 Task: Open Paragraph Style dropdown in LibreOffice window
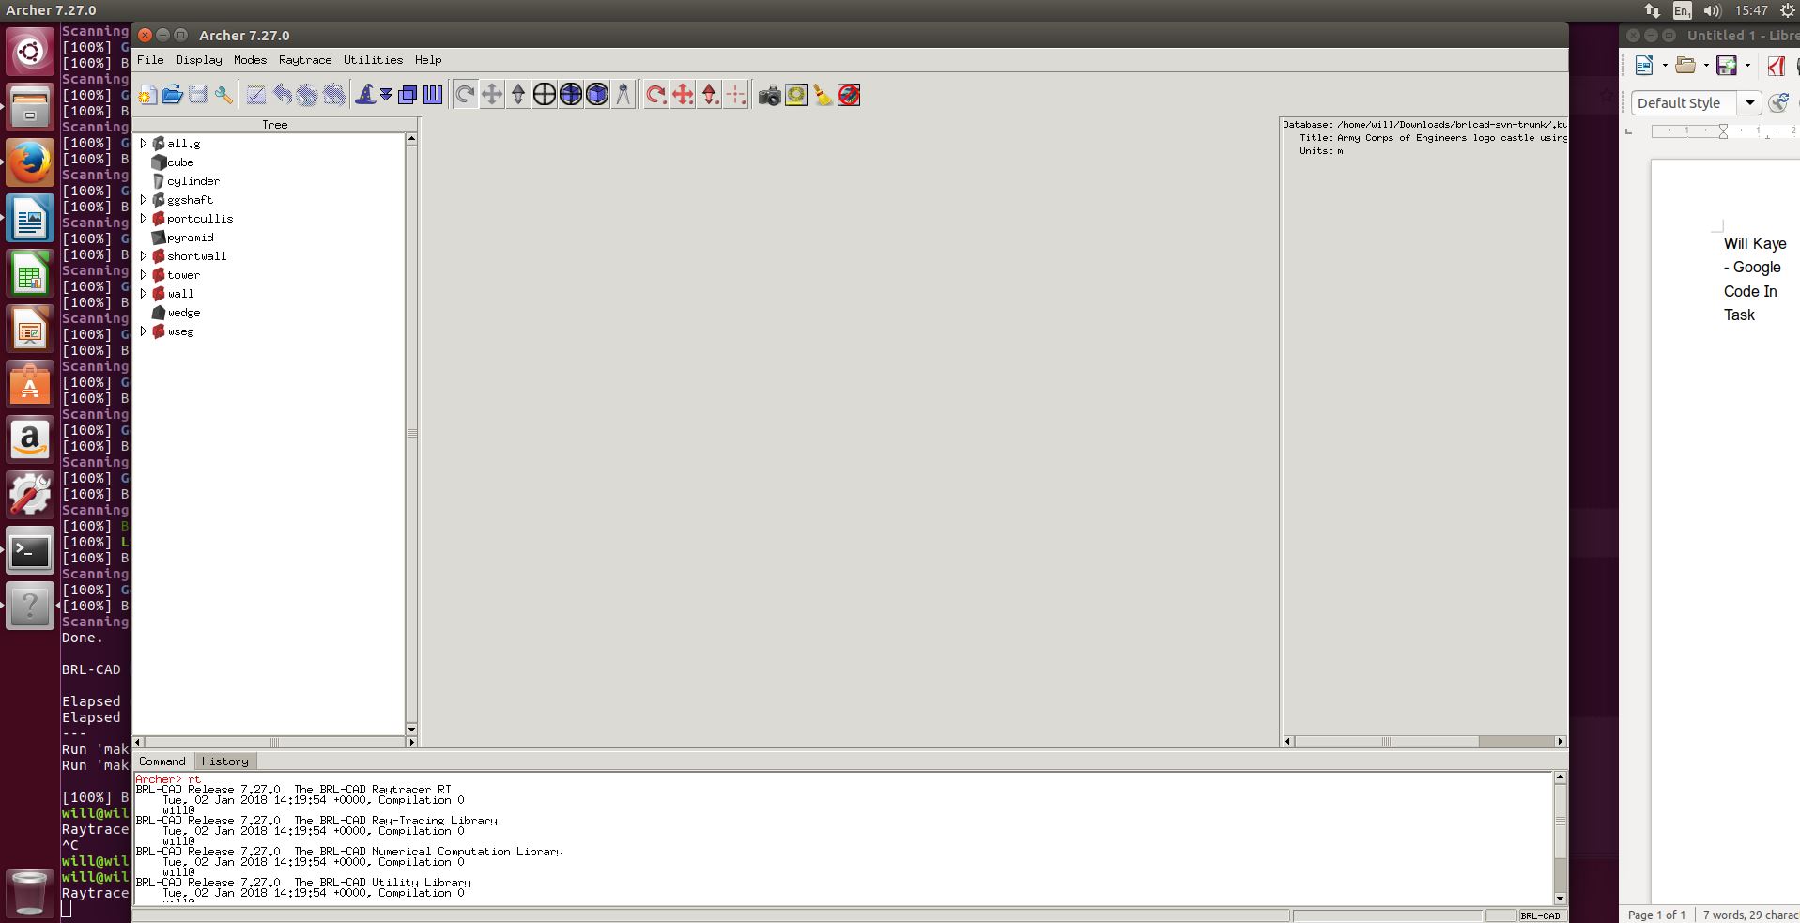point(1750,103)
